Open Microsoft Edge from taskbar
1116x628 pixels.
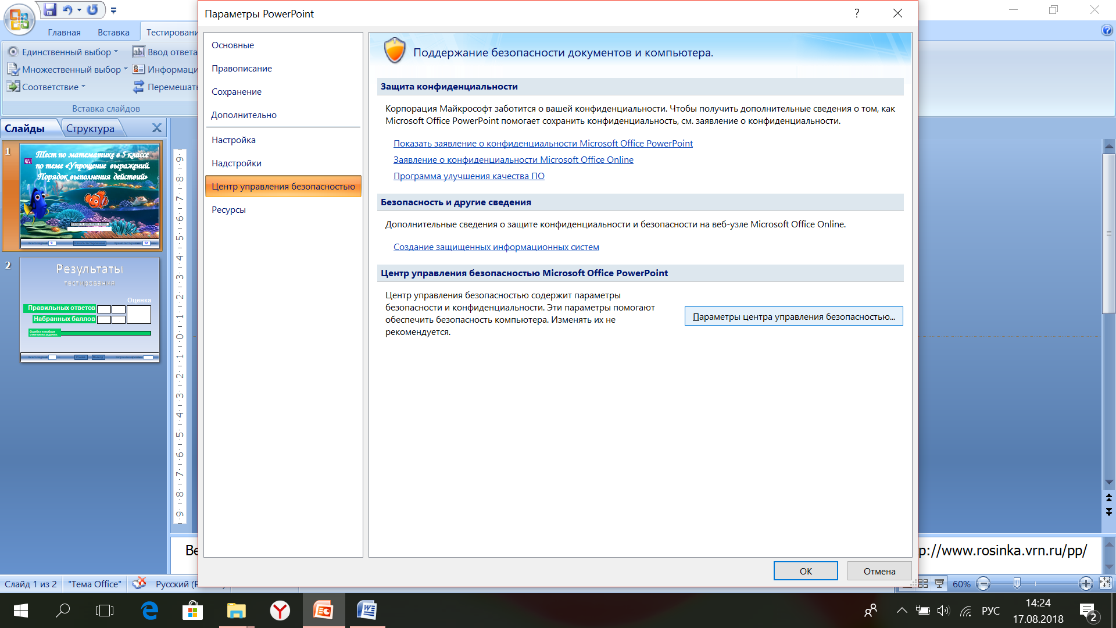pyautogui.click(x=150, y=611)
